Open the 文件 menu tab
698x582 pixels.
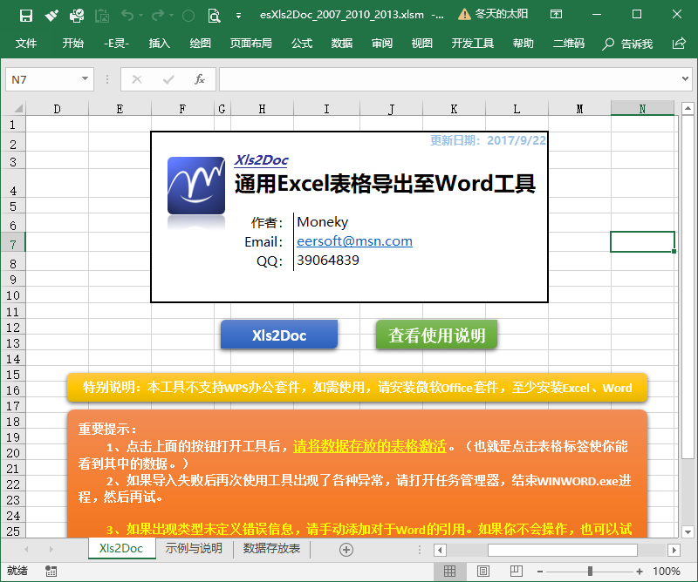(26, 44)
